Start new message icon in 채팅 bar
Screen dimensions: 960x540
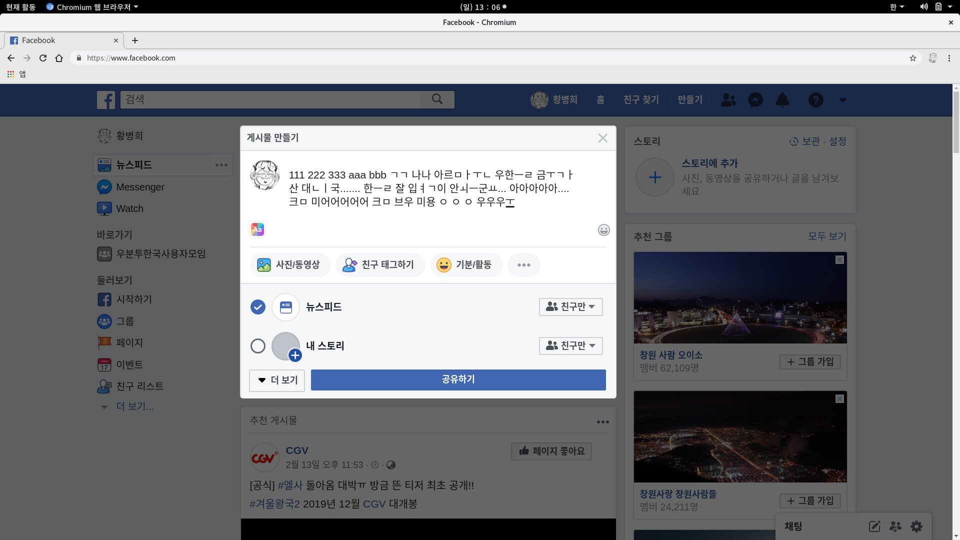coord(874,526)
